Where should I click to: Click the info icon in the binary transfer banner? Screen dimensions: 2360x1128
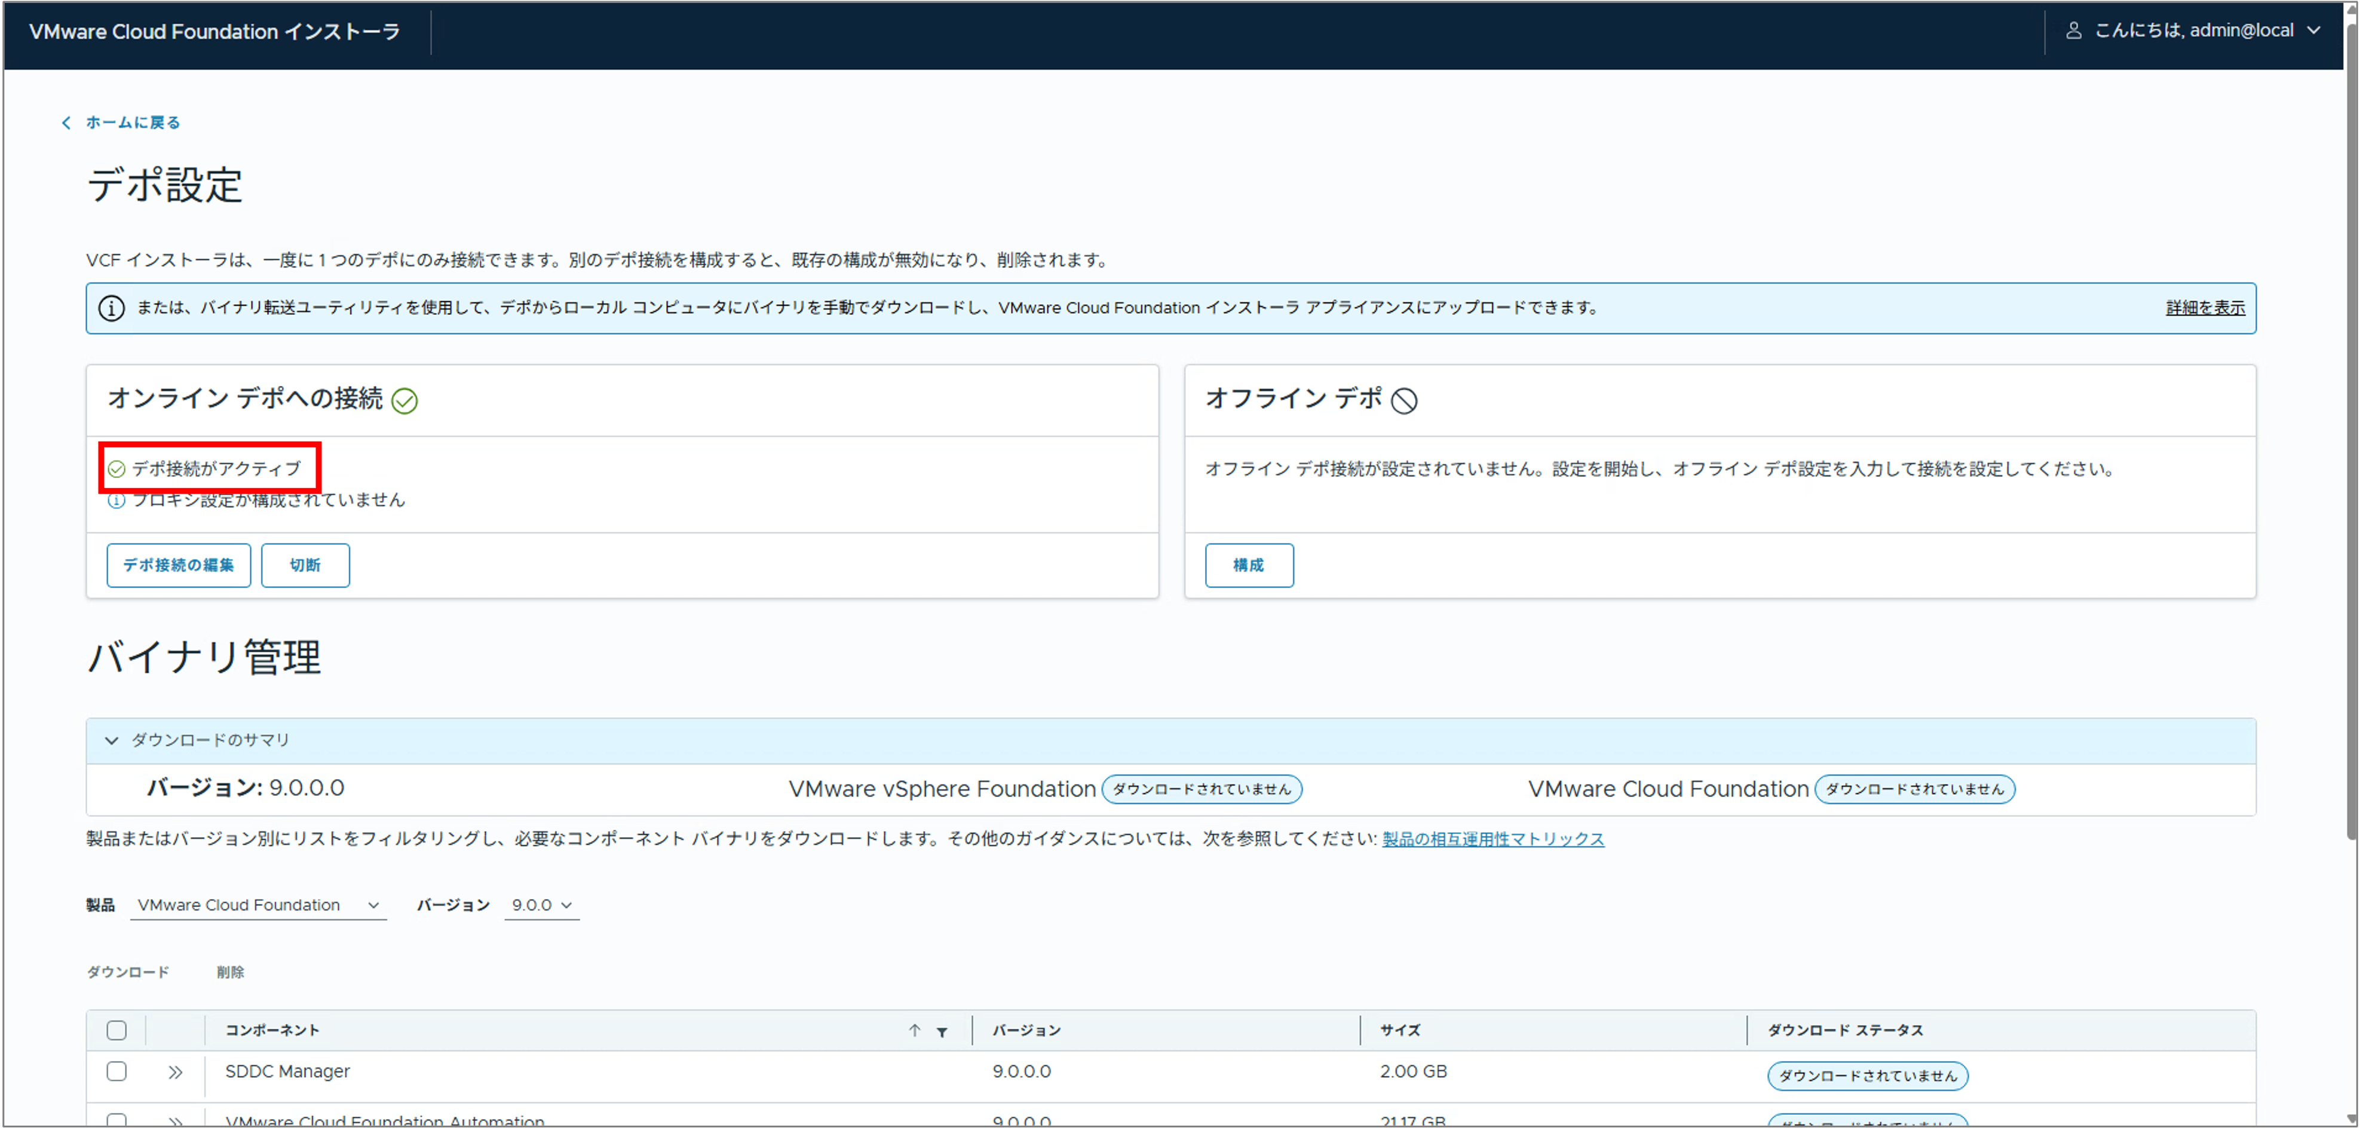point(112,308)
